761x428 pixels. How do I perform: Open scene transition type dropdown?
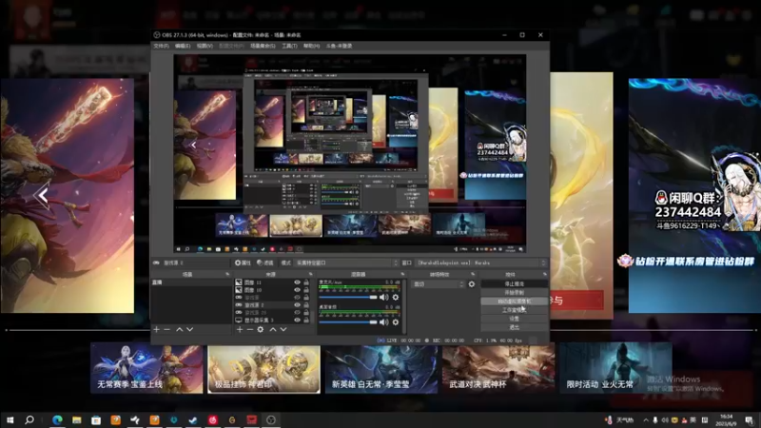click(439, 283)
